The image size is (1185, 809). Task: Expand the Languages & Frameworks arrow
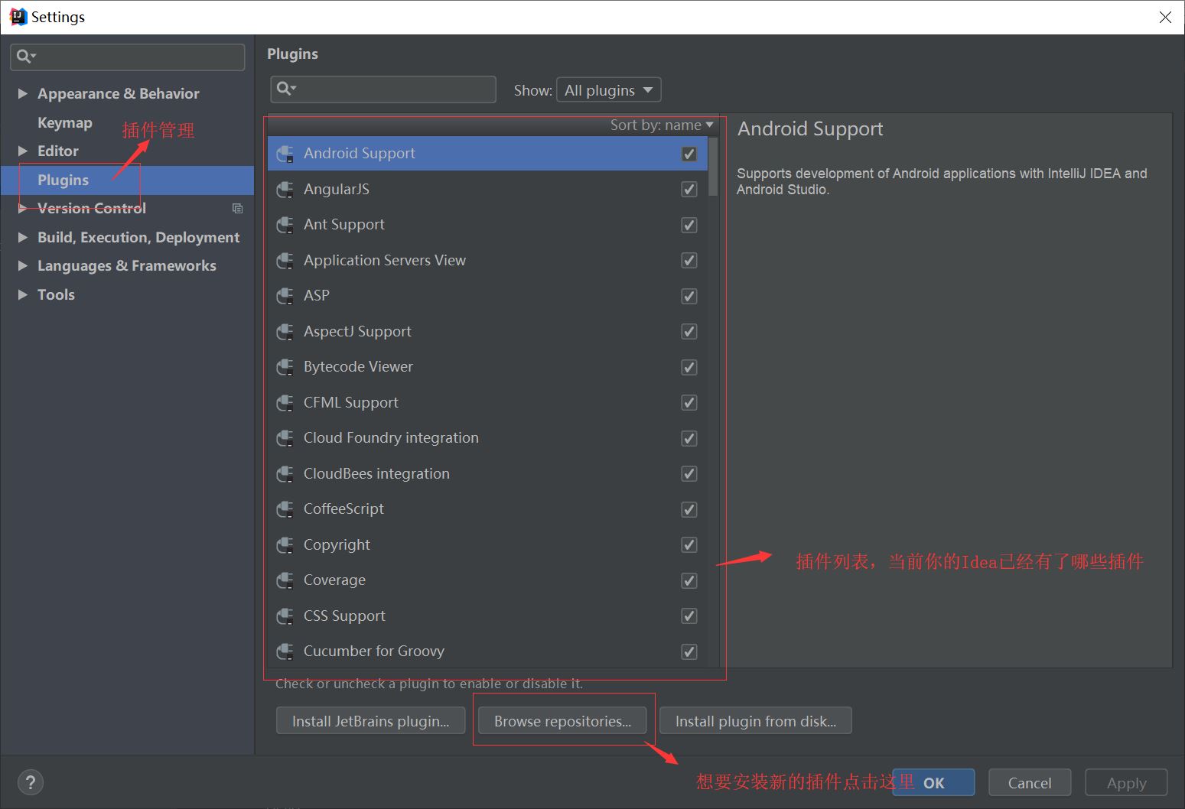point(23,265)
